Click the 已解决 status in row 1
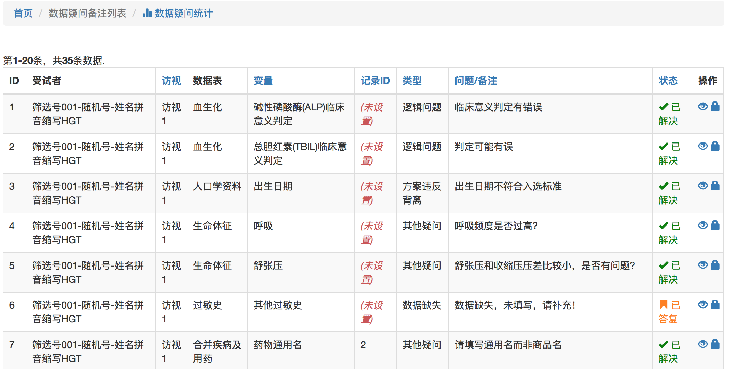The height and width of the screenshot is (369, 730). tap(669, 114)
